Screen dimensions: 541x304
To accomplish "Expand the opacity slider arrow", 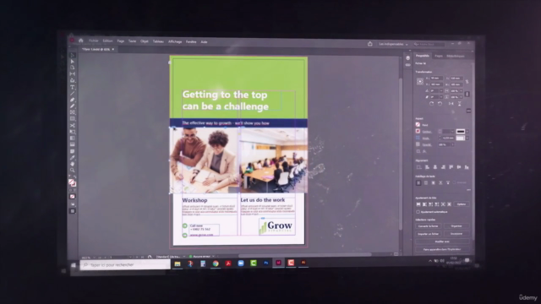I will pos(452,144).
